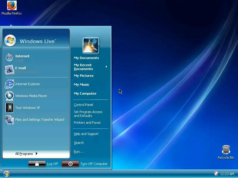Viewport: 238px width, 178px height.
Task: Select Run... in the Start menu
Action: (78, 152)
